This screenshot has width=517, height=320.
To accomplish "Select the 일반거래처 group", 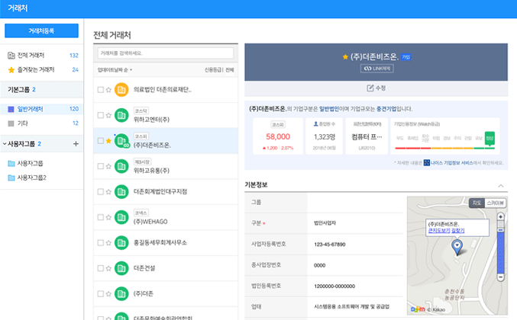I will (x=41, y=109).
